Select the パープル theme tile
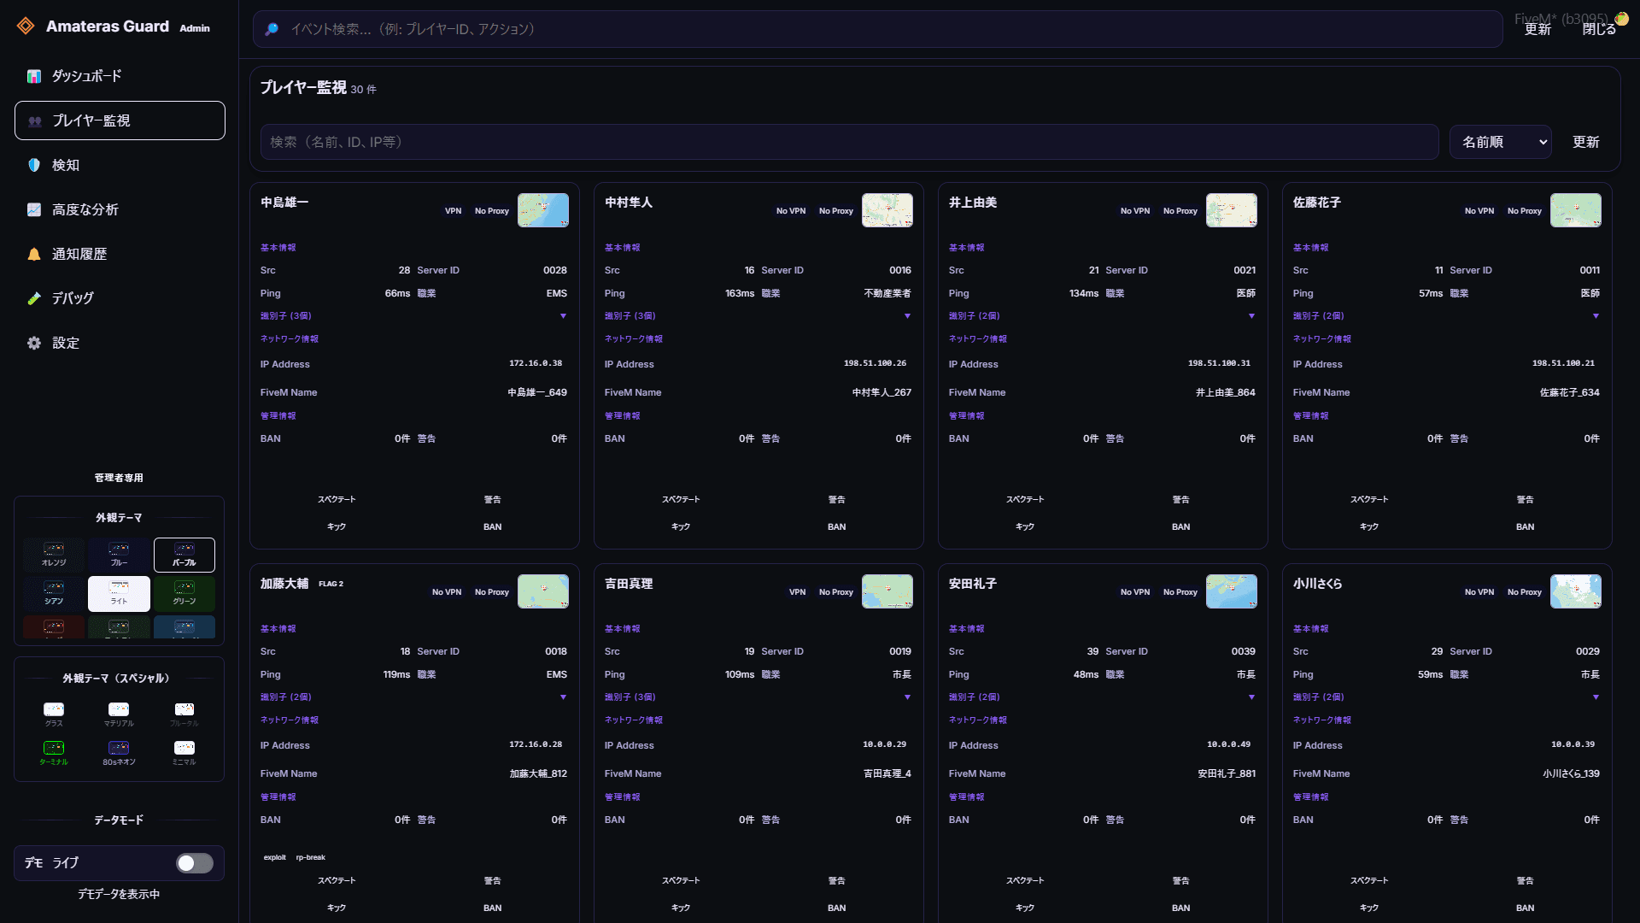Screen dimensions: 1640x923 point(184,555)
